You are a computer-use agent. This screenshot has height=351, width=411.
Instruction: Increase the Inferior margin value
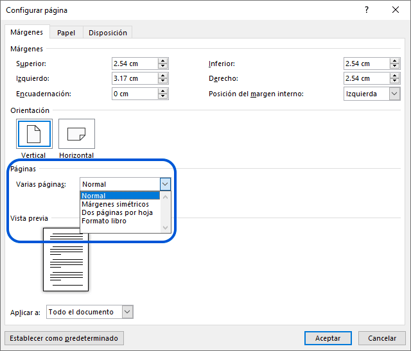[x=394, y=61]
